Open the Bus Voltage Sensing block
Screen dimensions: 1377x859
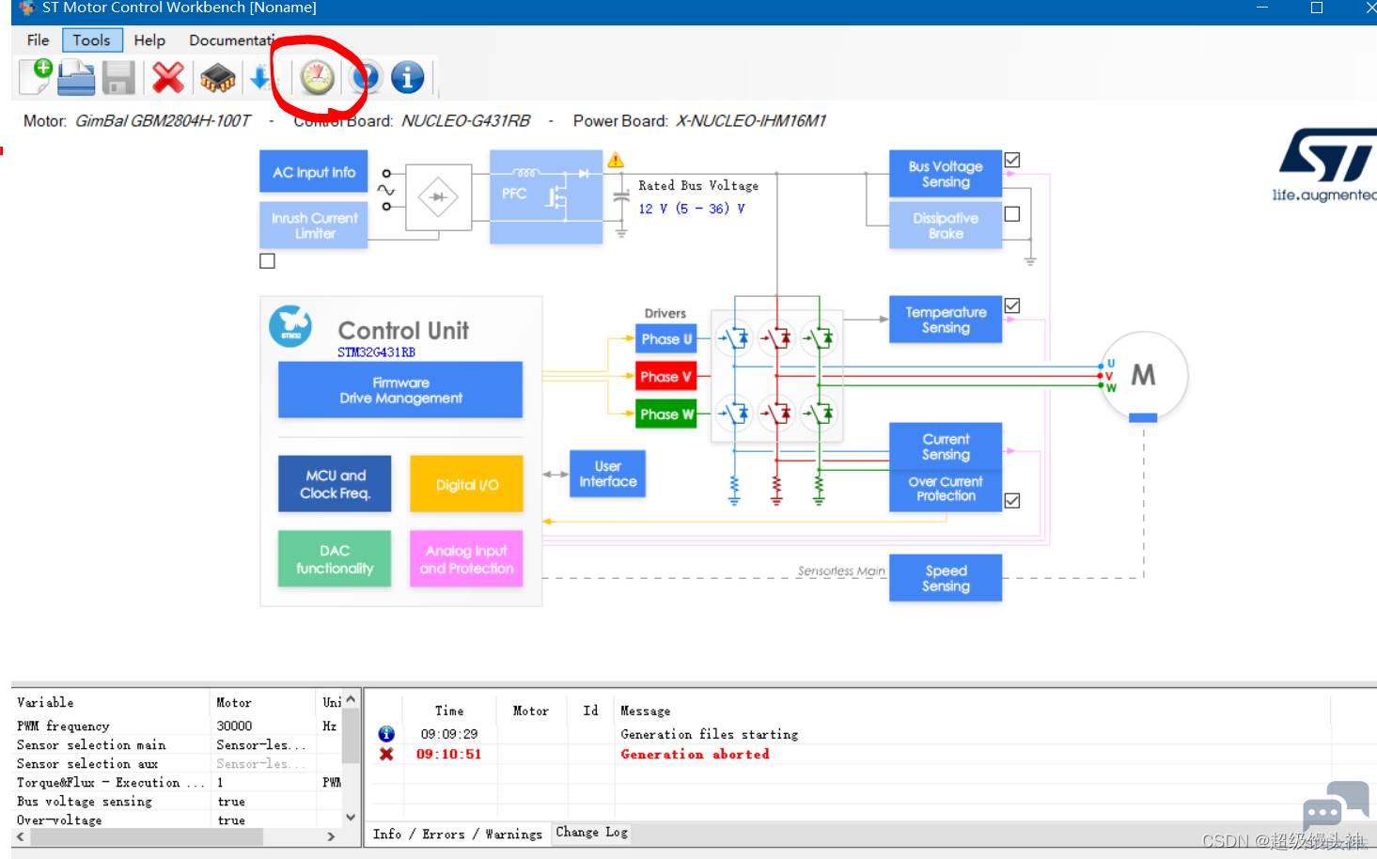946,174
